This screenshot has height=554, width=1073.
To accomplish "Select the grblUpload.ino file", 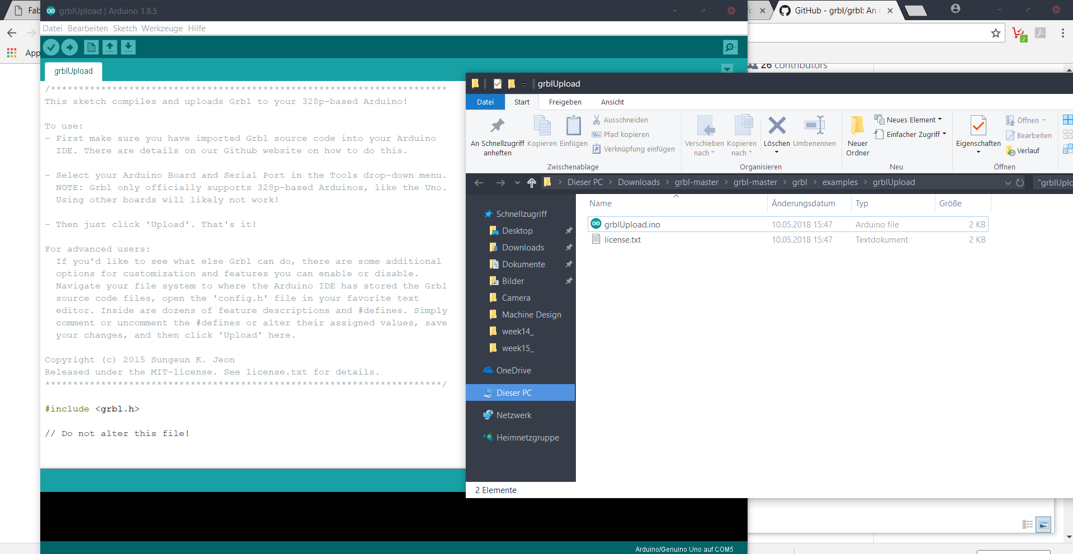I will click(788, 225).
